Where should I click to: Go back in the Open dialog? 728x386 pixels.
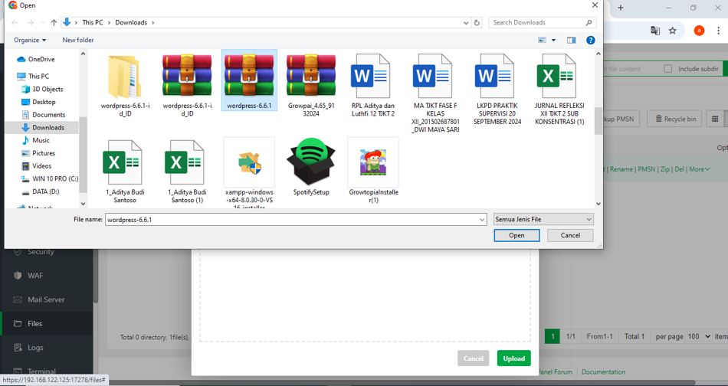pos(15,22)
